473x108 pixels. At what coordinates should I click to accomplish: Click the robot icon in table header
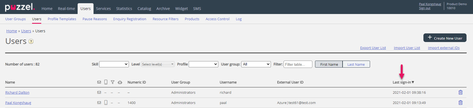[120, 82]
